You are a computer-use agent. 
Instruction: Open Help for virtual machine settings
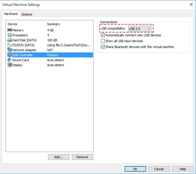click(x=183, y=169)
